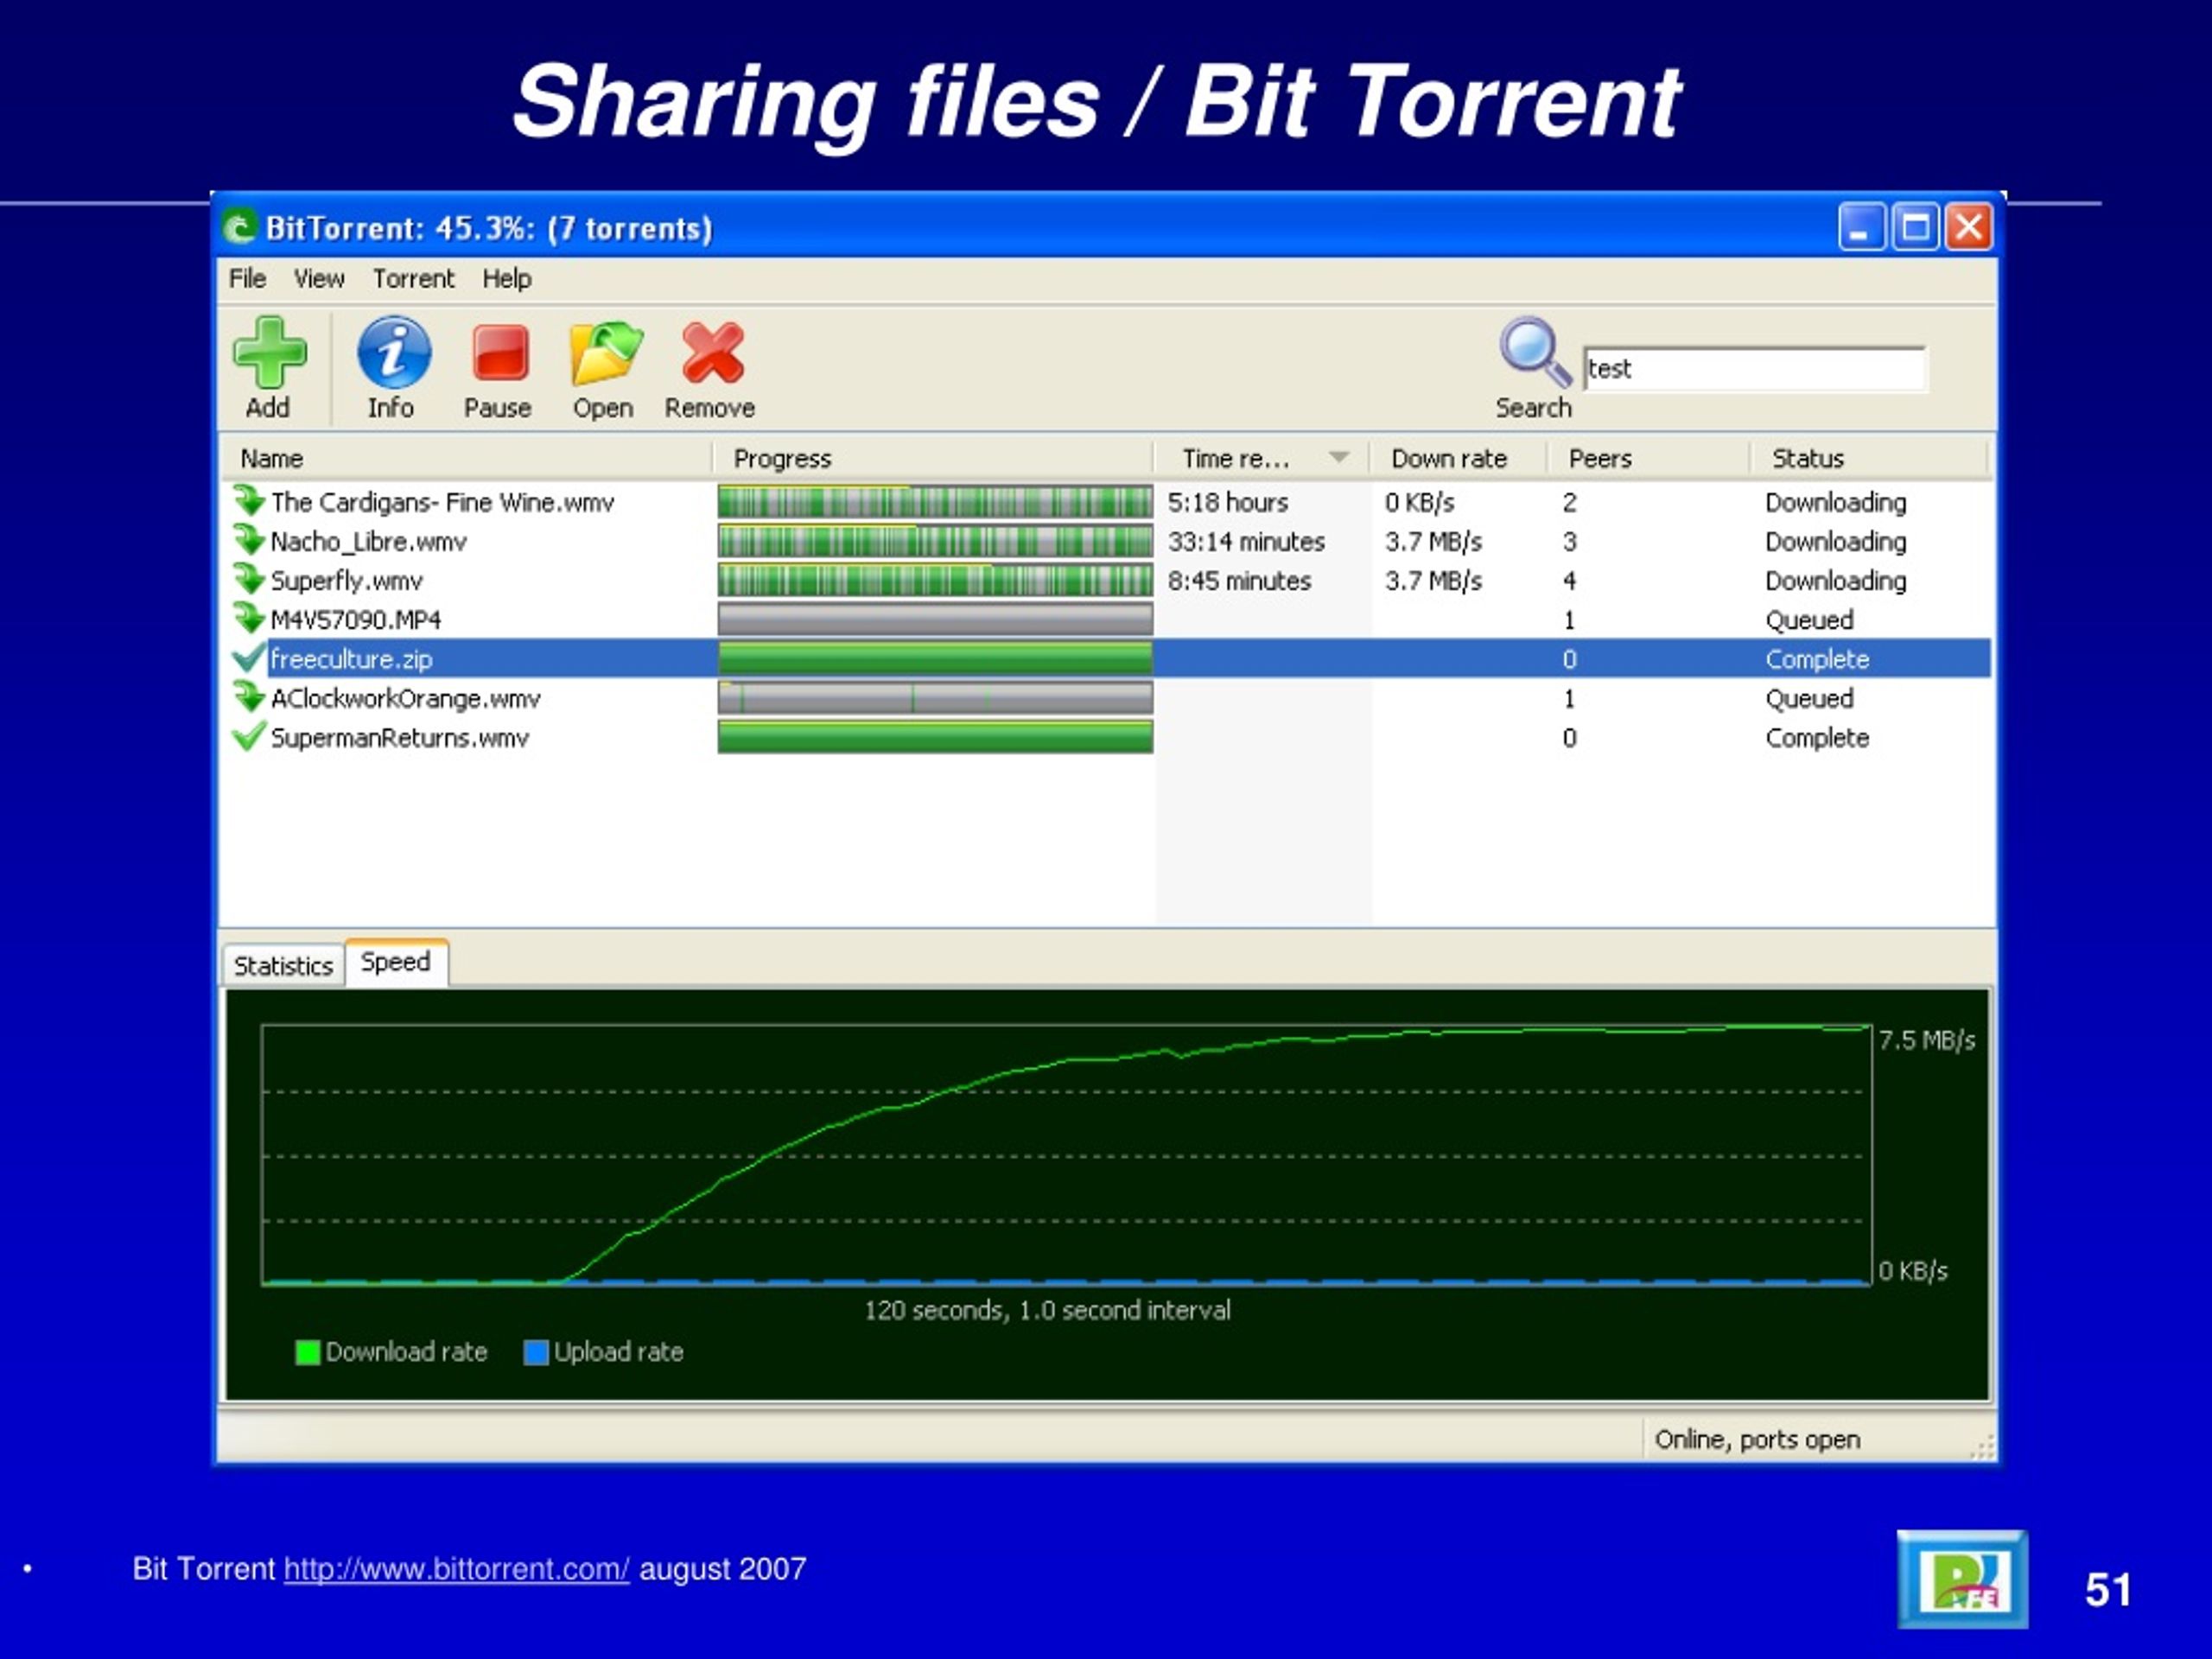Select the 'Superfly.wmv' torrent name
The image size is (2212, 1659).
347,580
